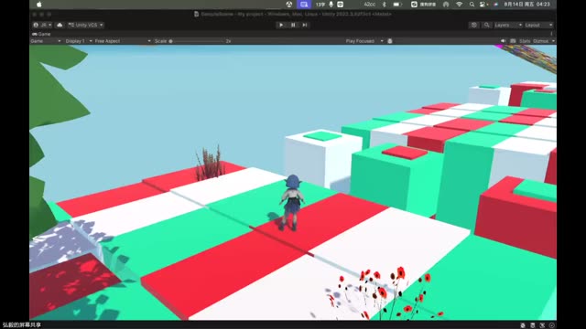This screenshot has width=586, height=329.
Task: Toggle the Game view shortcuts keyboard icon
Action: (x=513, y=41)
